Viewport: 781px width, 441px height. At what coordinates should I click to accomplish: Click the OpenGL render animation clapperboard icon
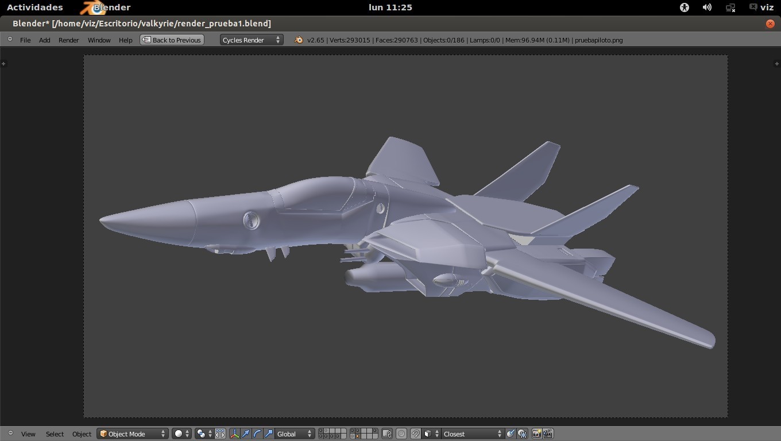548,434
